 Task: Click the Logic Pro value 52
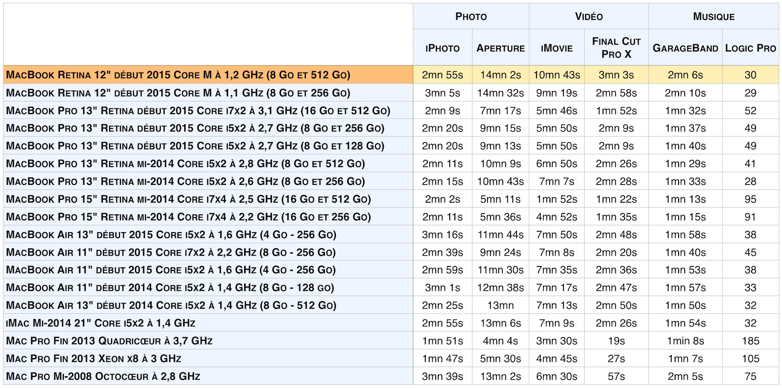coord(750,111)
